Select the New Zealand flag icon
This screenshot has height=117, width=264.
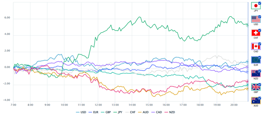255,74
